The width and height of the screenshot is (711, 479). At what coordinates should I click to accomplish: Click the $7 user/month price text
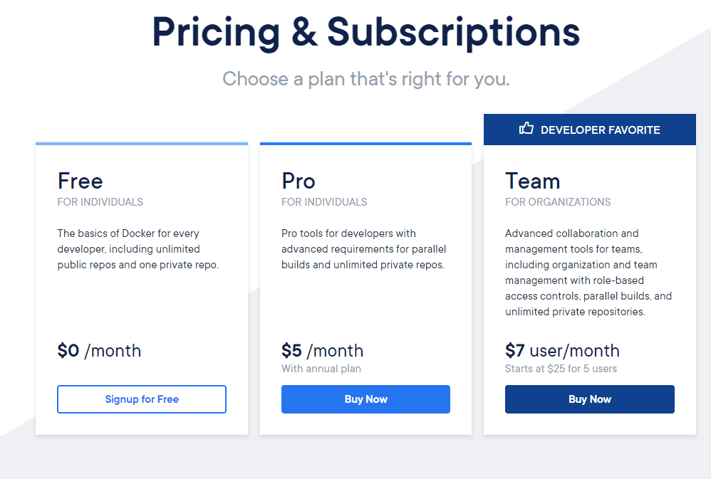point(562,350)
